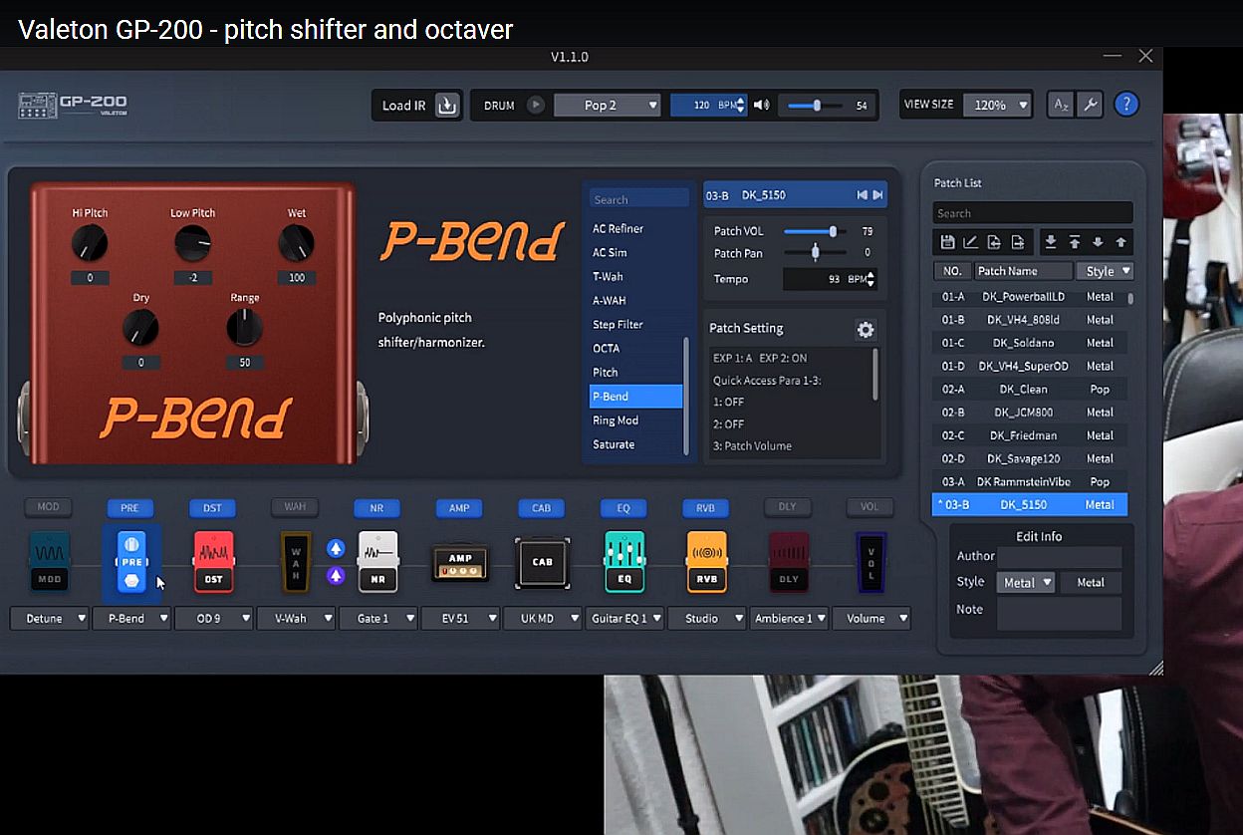Select the orange RVB reverb pedal
This screenshot has height=835, width=1243.
point(706,561)
